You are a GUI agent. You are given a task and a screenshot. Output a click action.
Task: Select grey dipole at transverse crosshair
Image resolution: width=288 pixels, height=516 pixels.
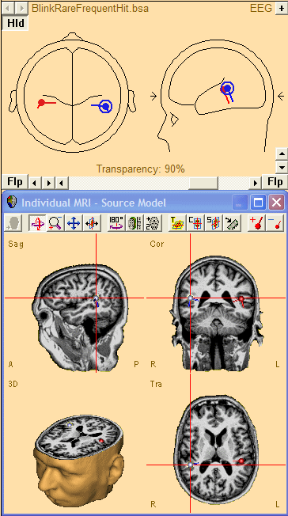click(190, 465)
